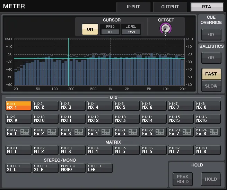
Task: Select MIX11 MX11 channel
Action: coord(72,119)
